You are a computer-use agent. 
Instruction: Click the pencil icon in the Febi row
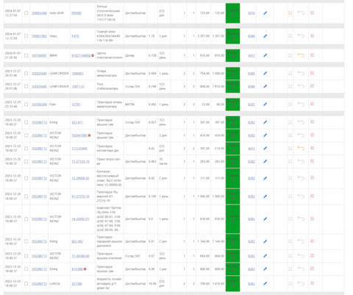point(265,104)
